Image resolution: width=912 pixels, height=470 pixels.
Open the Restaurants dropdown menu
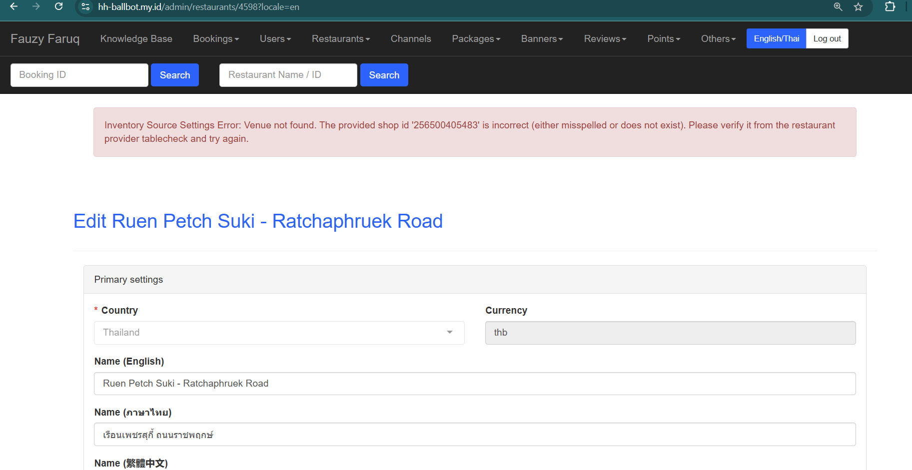[x=341, y=39]
